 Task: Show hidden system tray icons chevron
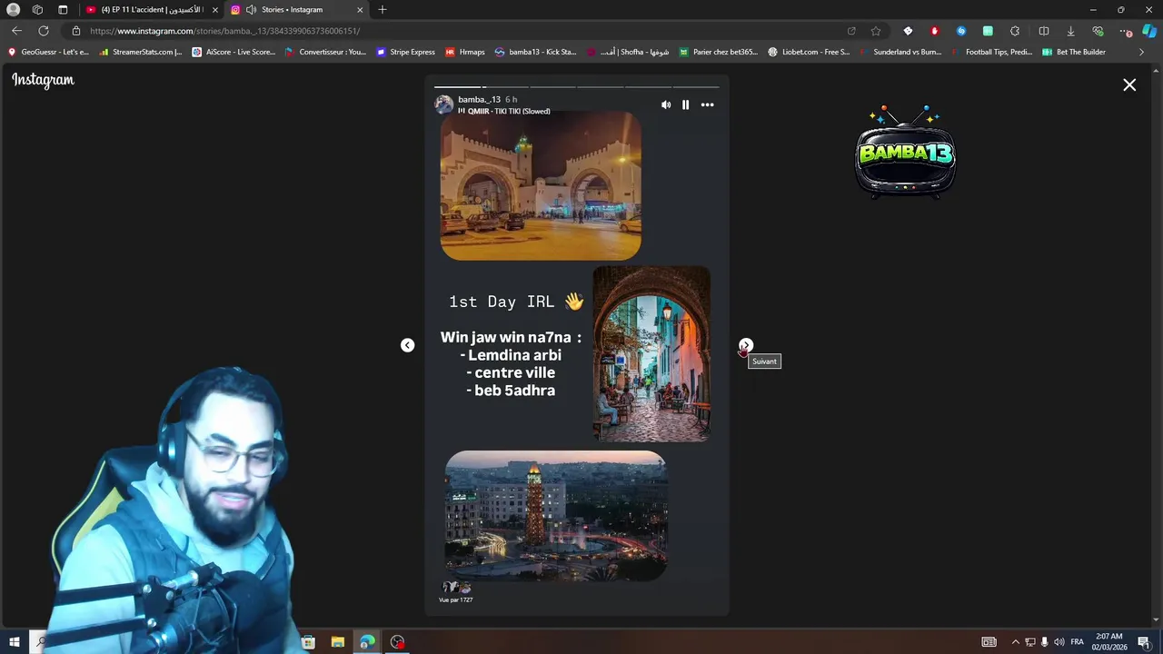pyautogui.click(x=1016, y=642)
